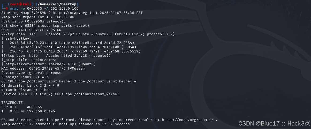The height and width of the screenshot is (129, 311).
Task: Click the http-title HacknPentest line
Action: pos(29,60)
